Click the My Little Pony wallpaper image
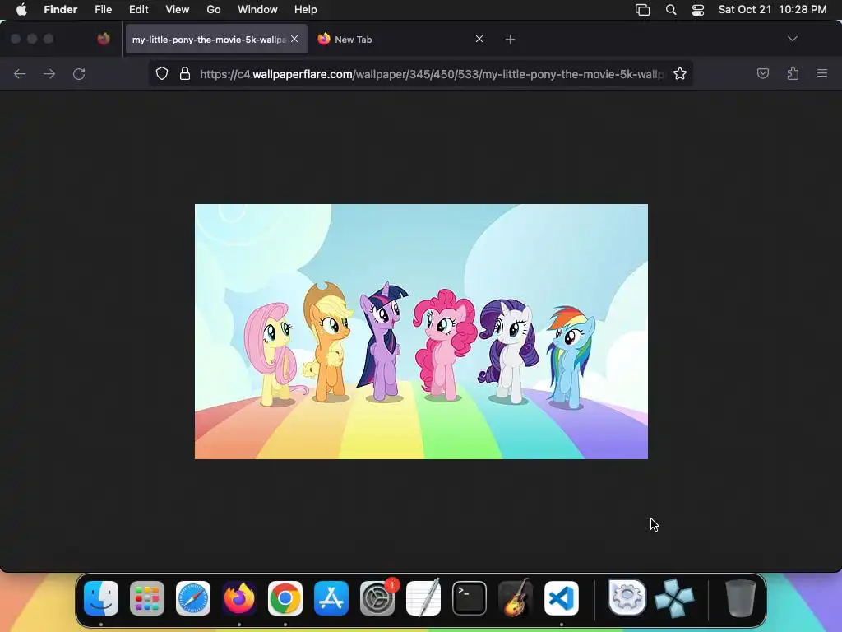 421,331
